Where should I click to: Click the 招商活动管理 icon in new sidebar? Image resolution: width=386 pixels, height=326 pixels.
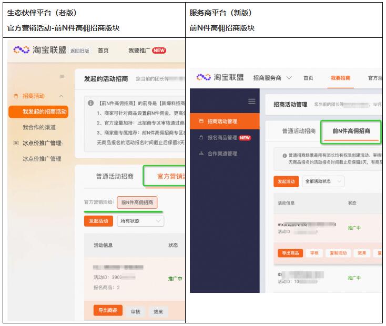point(201,121)
